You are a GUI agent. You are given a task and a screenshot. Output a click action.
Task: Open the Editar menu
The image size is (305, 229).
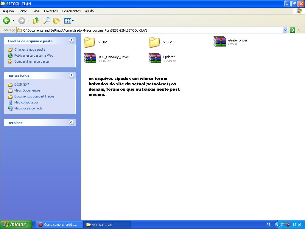coord(23,11)
